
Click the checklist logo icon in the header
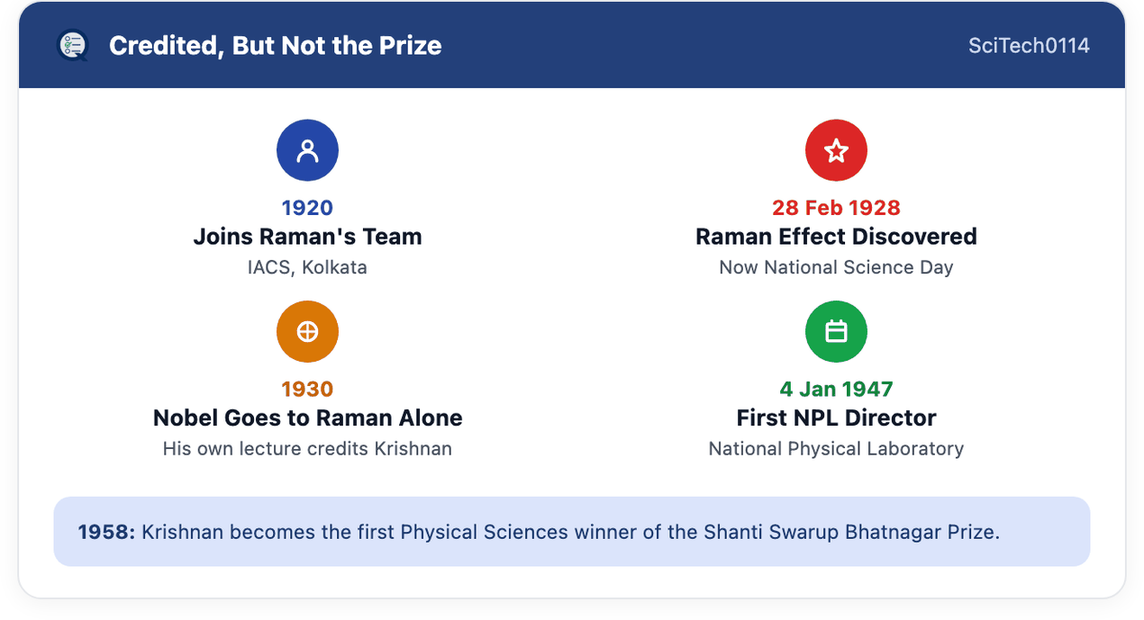coord(72,45)
